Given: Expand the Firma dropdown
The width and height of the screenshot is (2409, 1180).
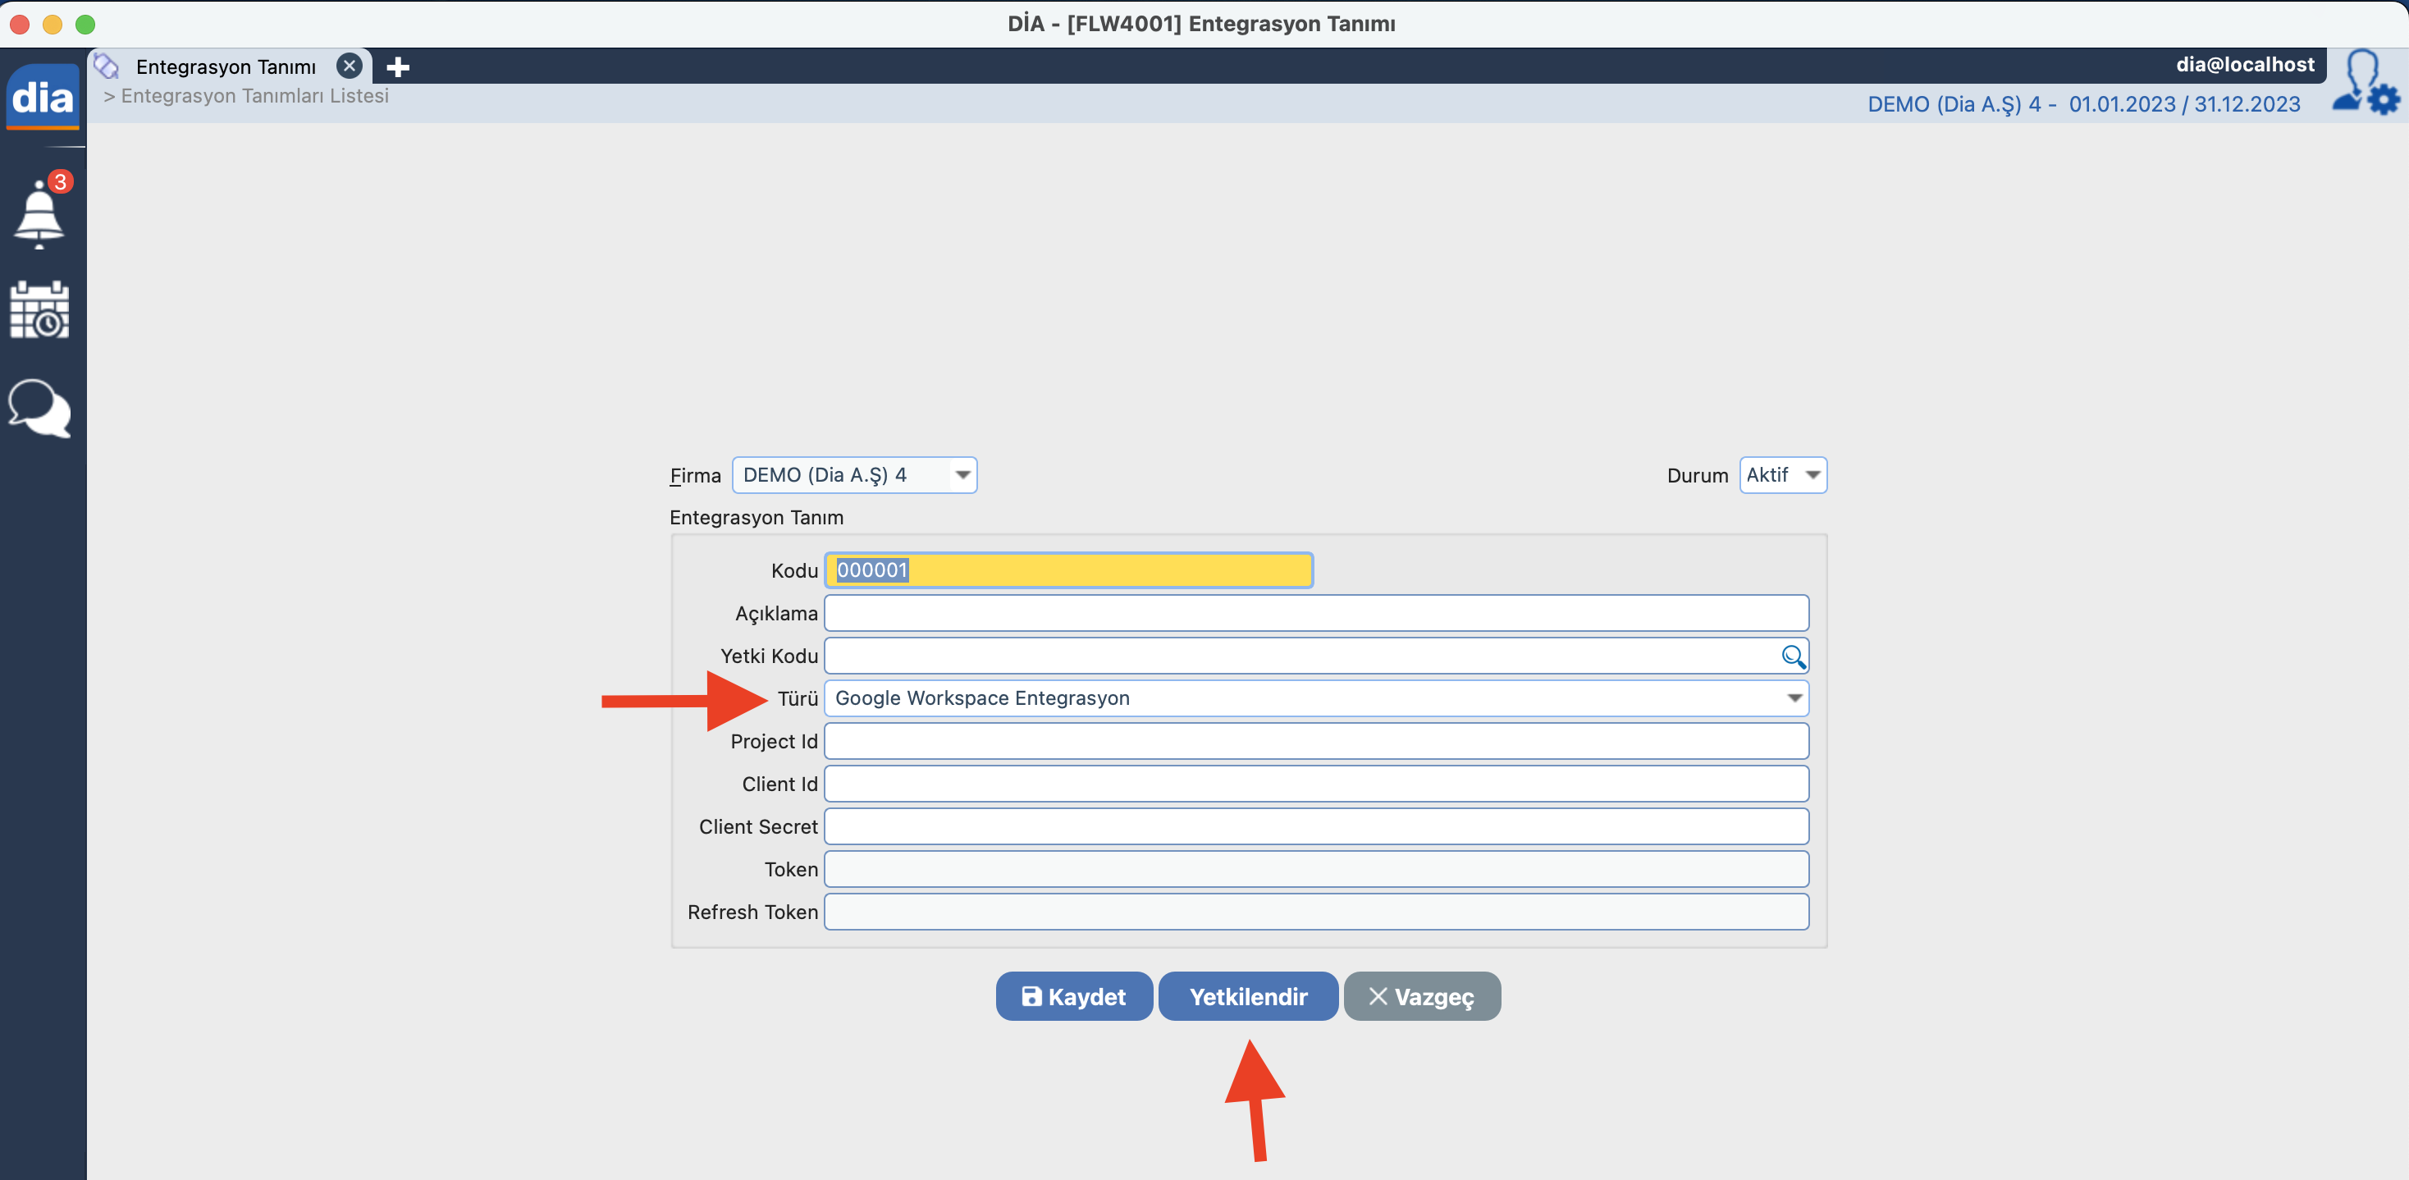Looking at the screenshot, I should pos(962,475).
